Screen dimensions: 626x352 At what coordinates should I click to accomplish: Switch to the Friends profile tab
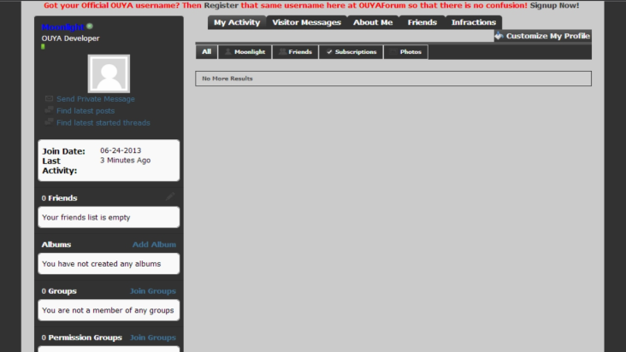(x=422, y=22)
